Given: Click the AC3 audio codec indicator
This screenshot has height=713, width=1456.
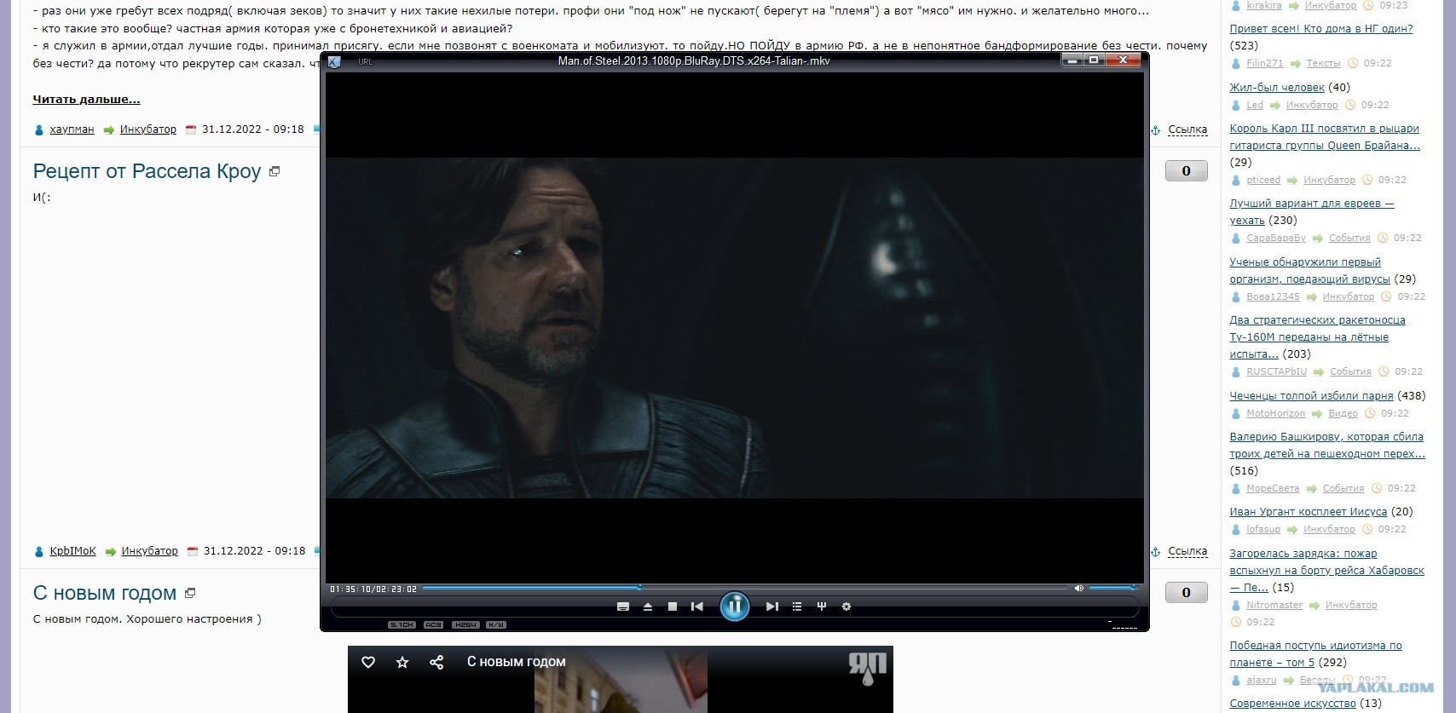Looking at the screenshot, I should [x=433, y=624].
